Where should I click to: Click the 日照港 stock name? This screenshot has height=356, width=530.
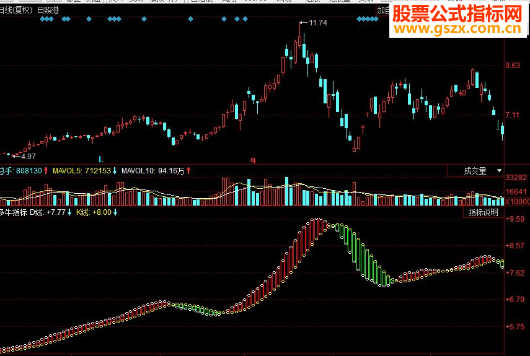coord(48,10)
